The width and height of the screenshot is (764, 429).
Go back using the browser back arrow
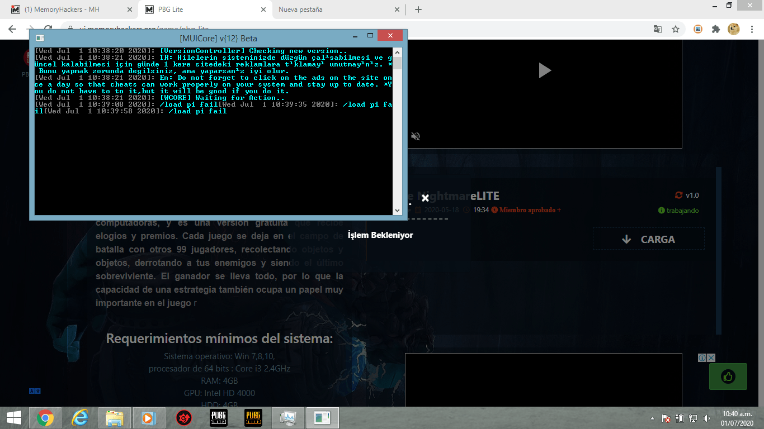13,29
